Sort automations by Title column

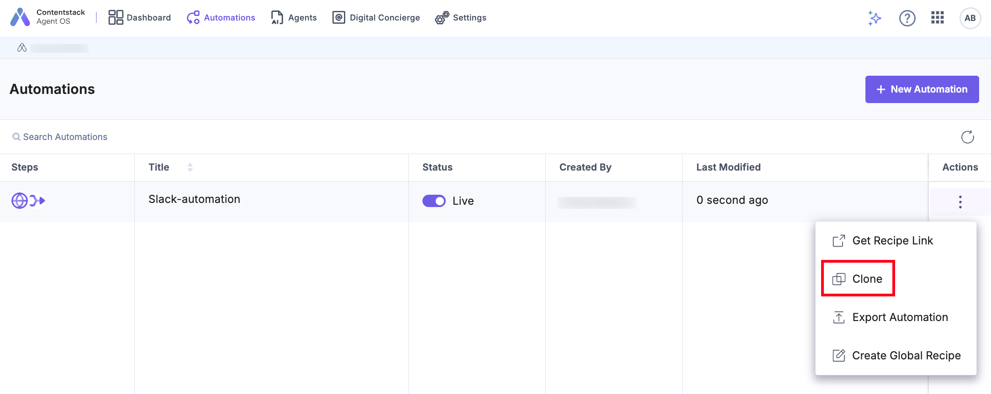point(190,167)
